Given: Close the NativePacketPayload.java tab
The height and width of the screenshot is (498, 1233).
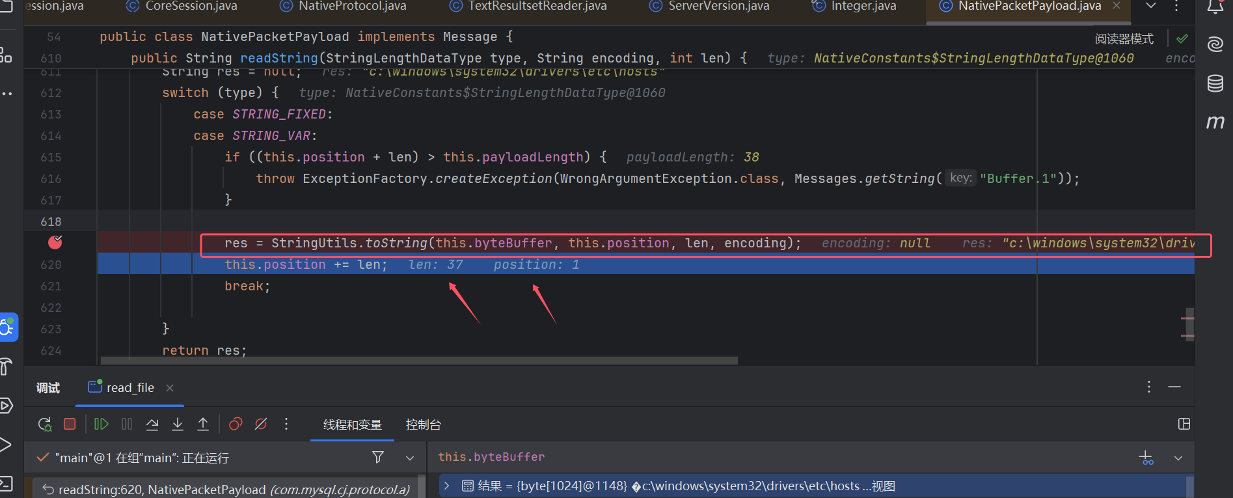Looking at the screenshot, I should (1117, 6).
